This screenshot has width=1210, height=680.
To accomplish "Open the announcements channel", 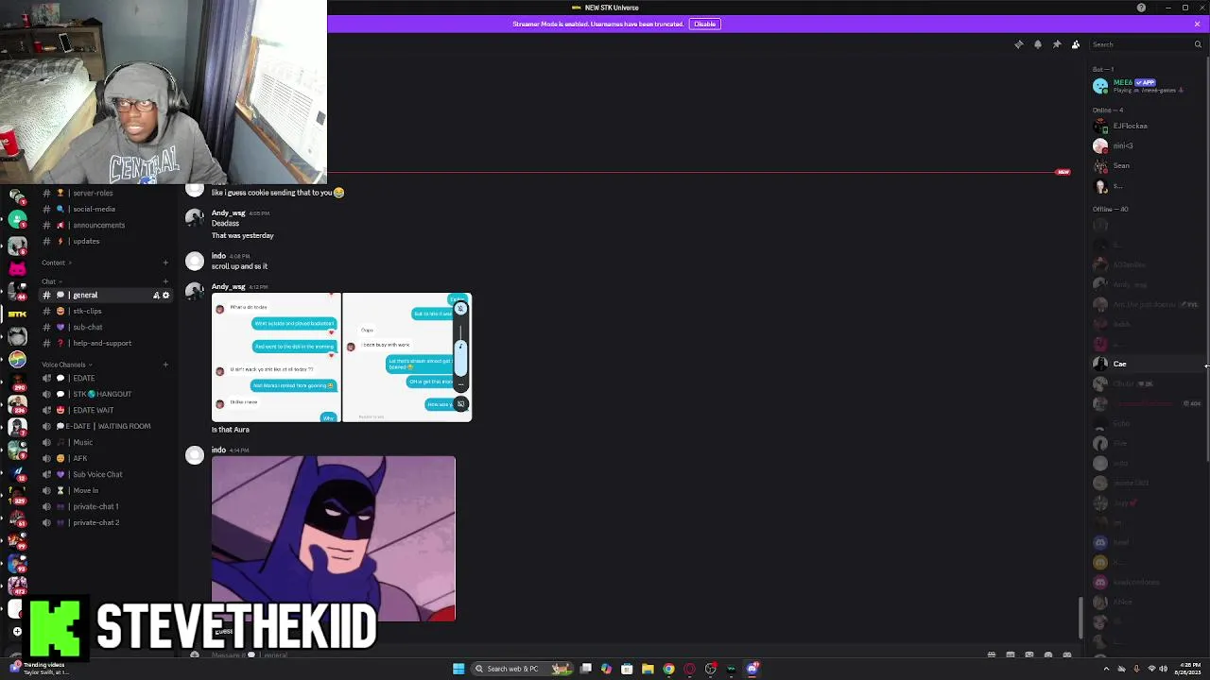I will point(106,225).
